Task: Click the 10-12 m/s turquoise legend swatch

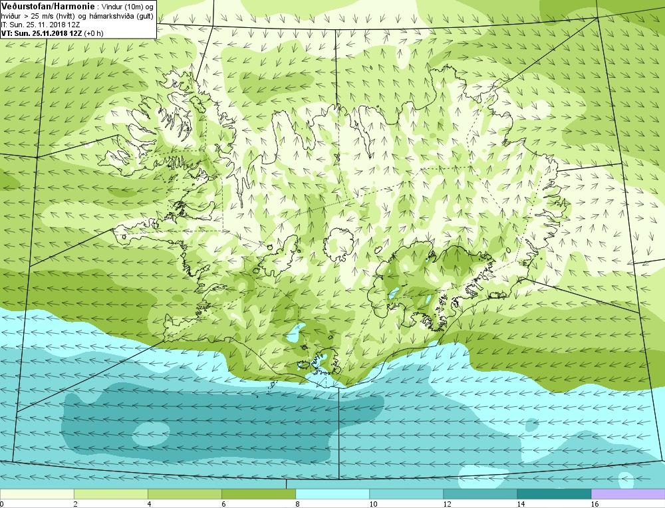Action: click(x=406, y=494)
